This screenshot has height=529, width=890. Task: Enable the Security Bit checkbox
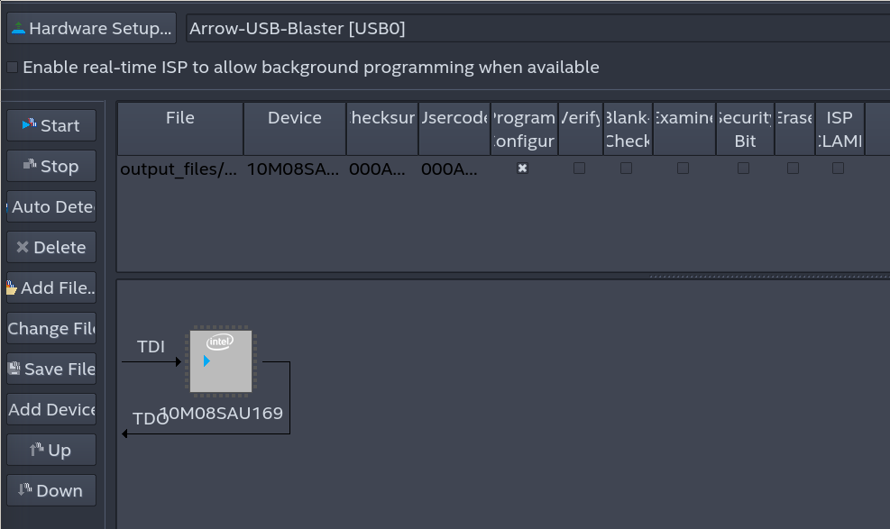pyautogui.click(x=743, y=169)
